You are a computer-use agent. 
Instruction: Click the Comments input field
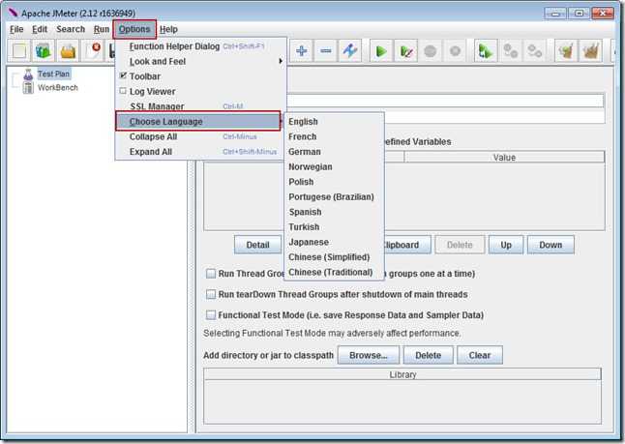pos(494,117)
